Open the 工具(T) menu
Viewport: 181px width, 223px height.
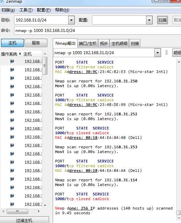pos(26,10)
